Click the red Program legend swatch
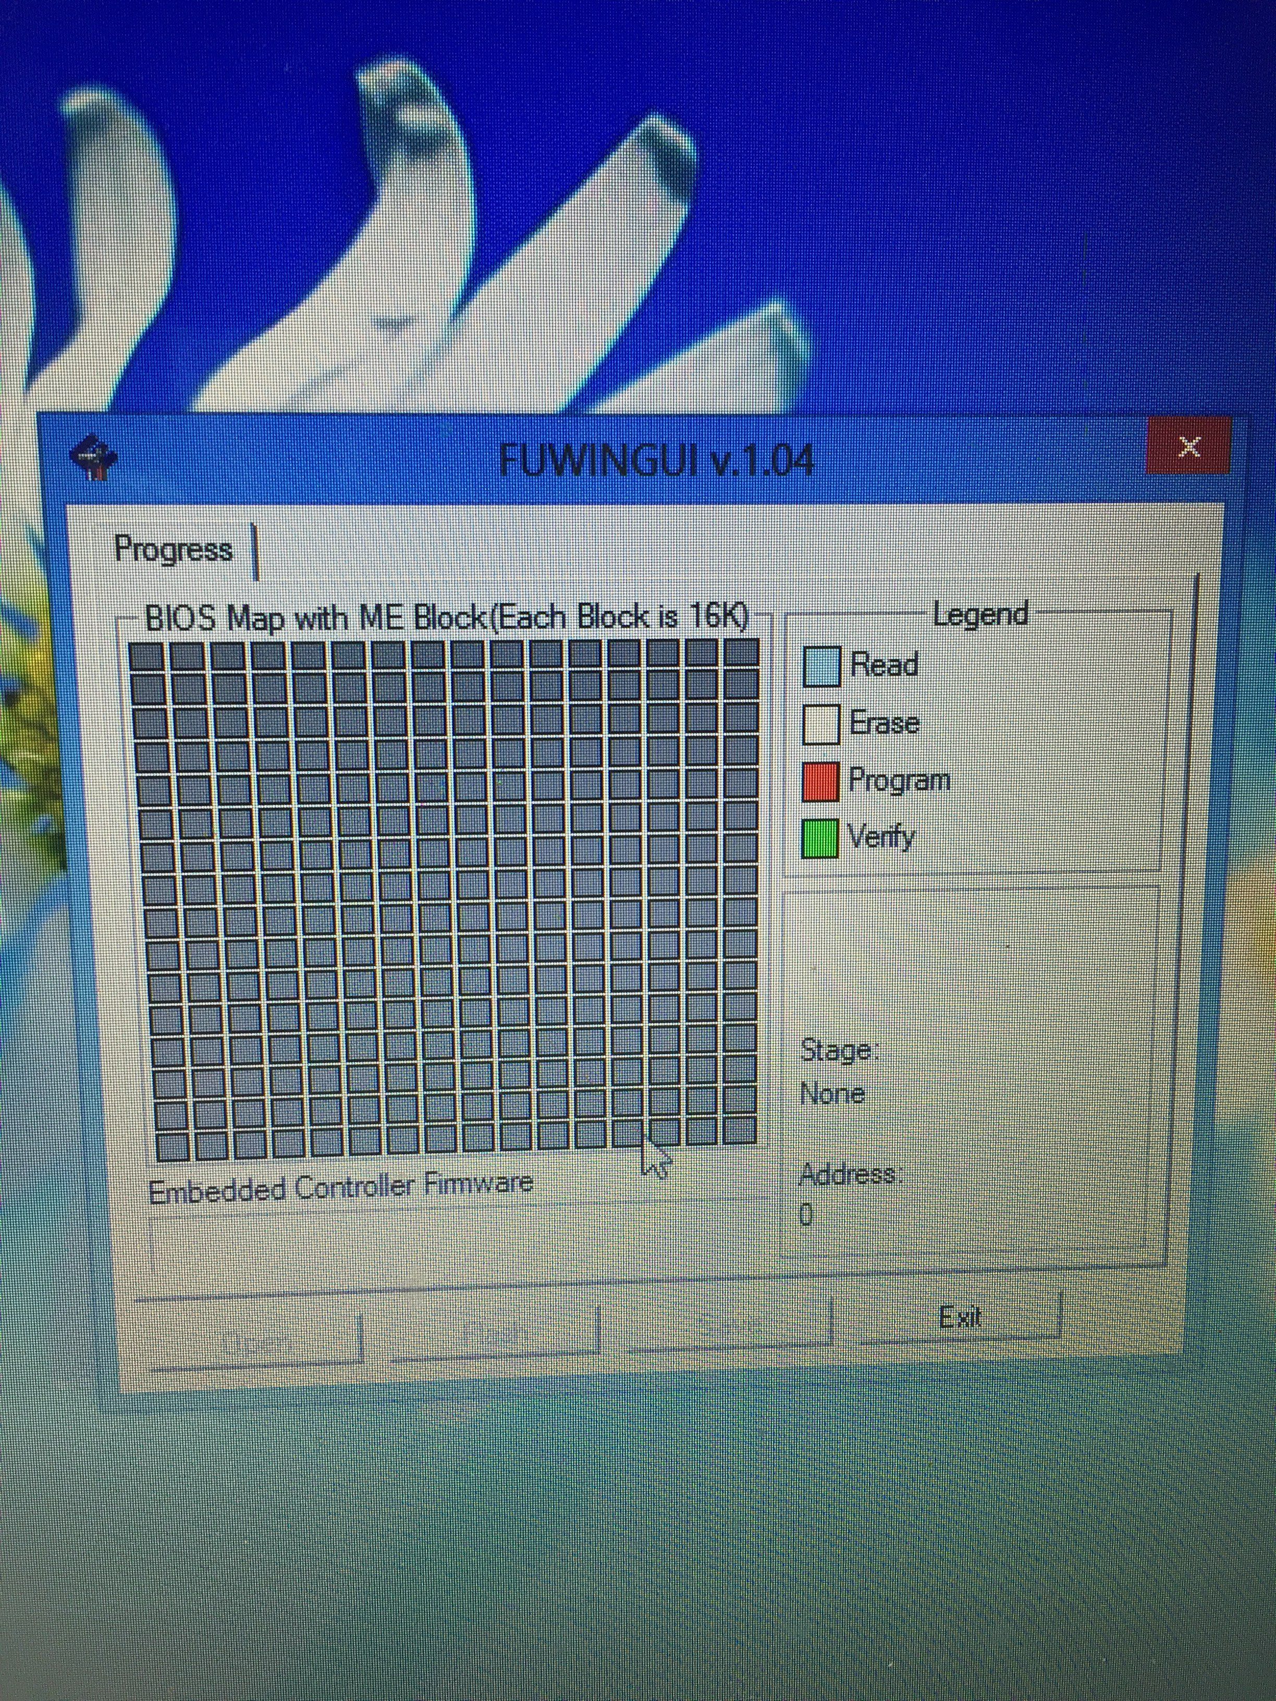Image resolution: width=1276 pixels, height=1701 pixels. coord(820,781)
